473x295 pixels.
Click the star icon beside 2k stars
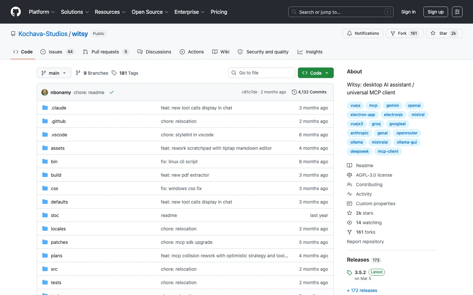coord(349,213)
